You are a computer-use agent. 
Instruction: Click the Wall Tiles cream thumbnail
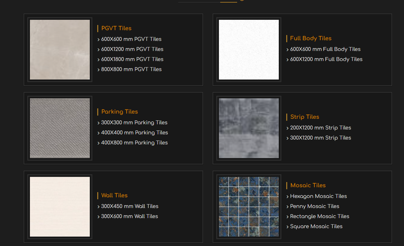[x=60, y=207]
